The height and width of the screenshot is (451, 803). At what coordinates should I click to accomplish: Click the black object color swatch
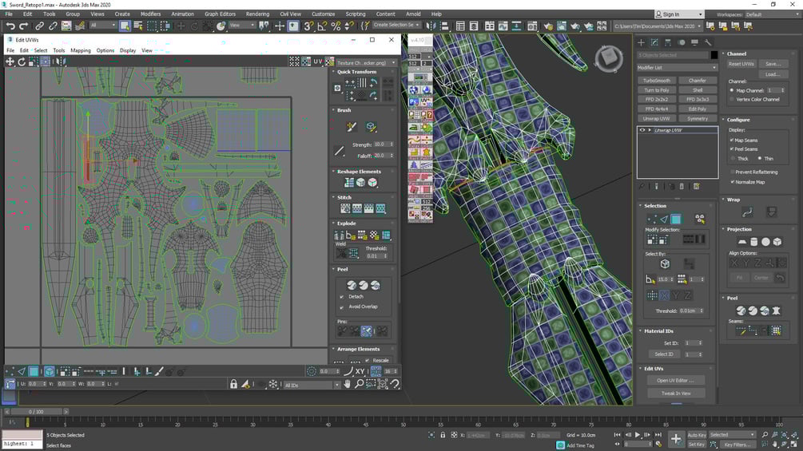pos(714,55)
